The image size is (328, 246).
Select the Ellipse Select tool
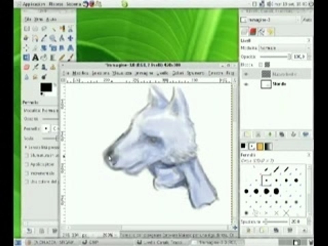click(35, 28)
